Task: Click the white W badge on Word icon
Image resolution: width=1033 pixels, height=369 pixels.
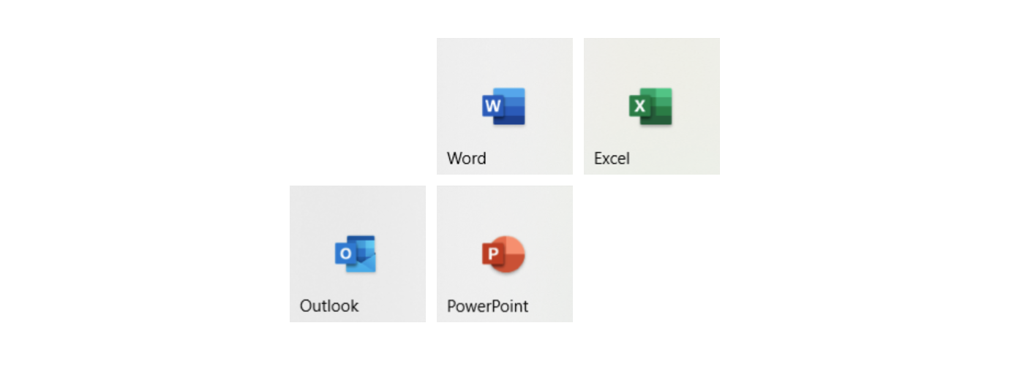Action: coord(493,107)
